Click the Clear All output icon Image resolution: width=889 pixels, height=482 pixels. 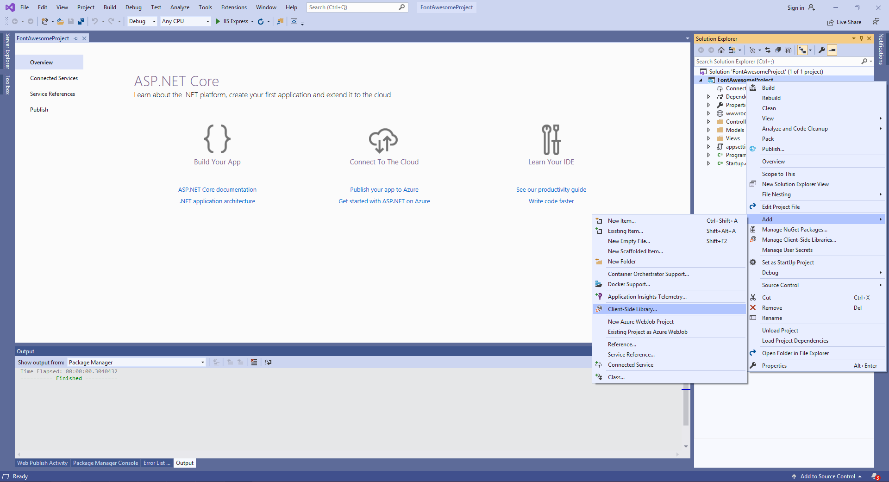point(254,362)
